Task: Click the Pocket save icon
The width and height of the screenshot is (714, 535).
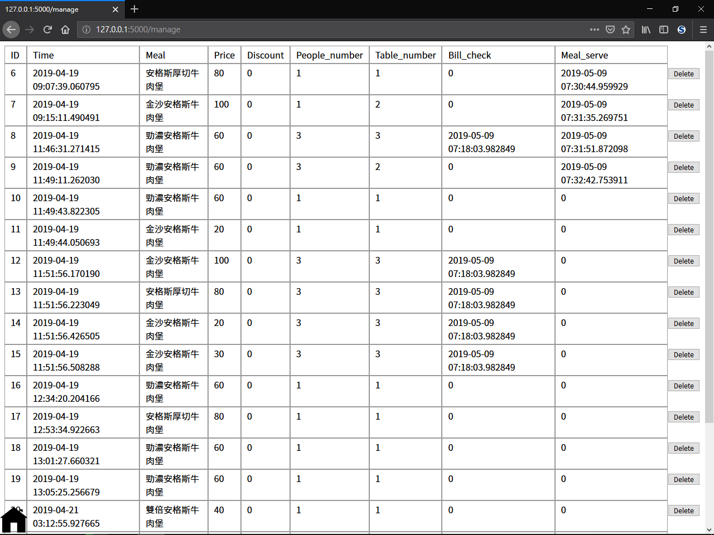Action: point(610,30)
